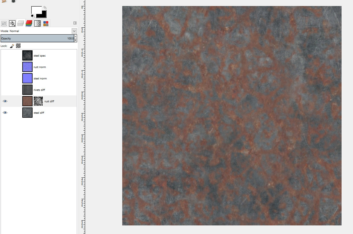Switch to the Gradients tab

[37, 23]
